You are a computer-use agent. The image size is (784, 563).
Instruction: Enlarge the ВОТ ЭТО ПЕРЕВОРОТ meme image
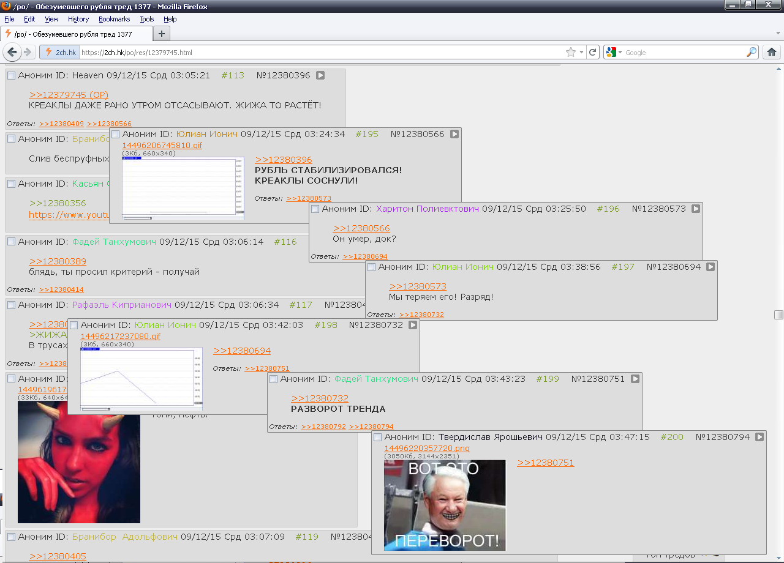445,505
